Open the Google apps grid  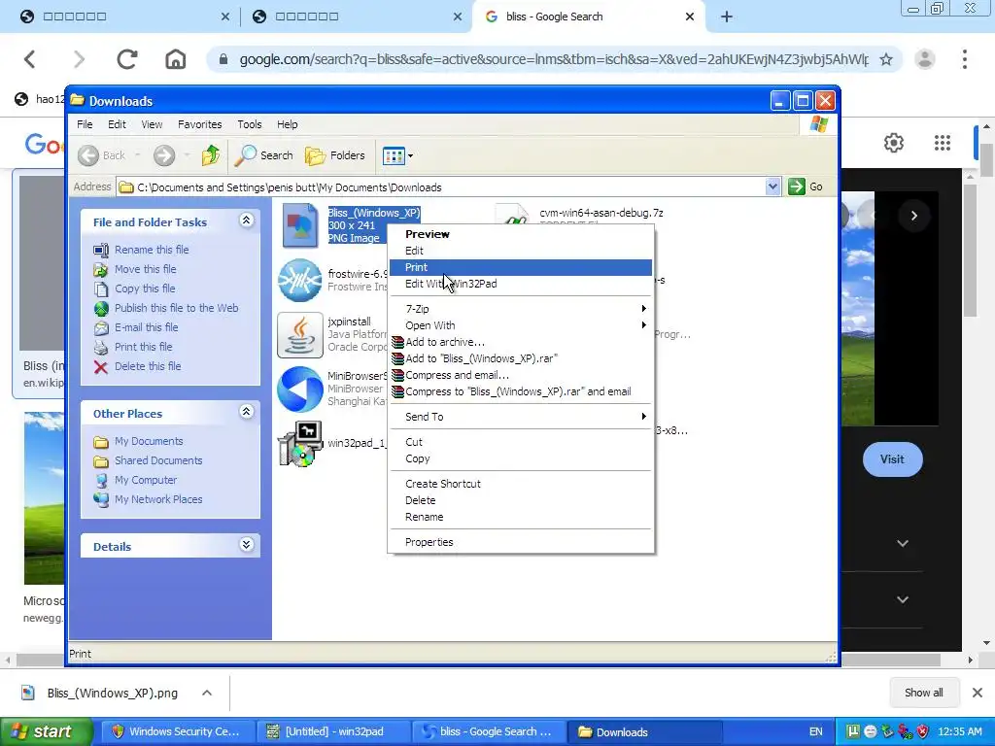[943, 143]
